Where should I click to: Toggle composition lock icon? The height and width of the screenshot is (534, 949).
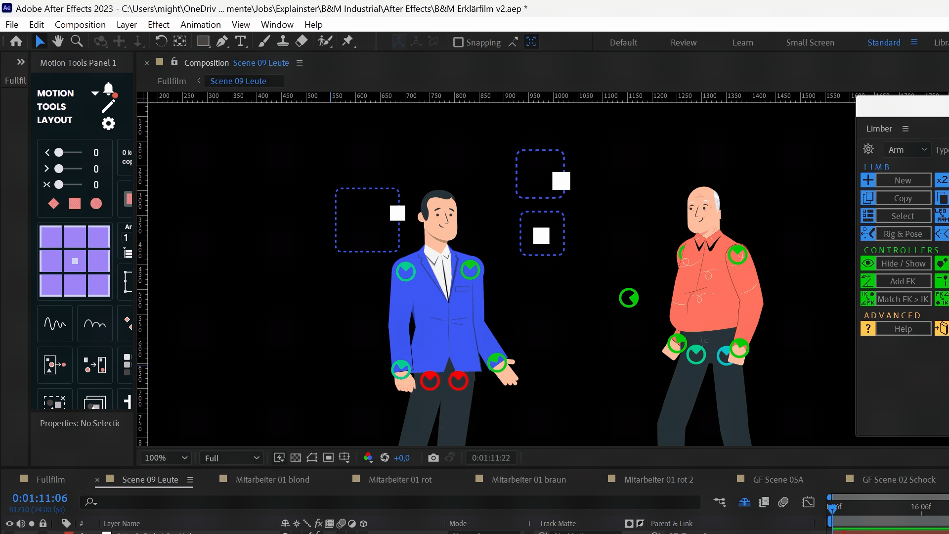click(174, 62)
